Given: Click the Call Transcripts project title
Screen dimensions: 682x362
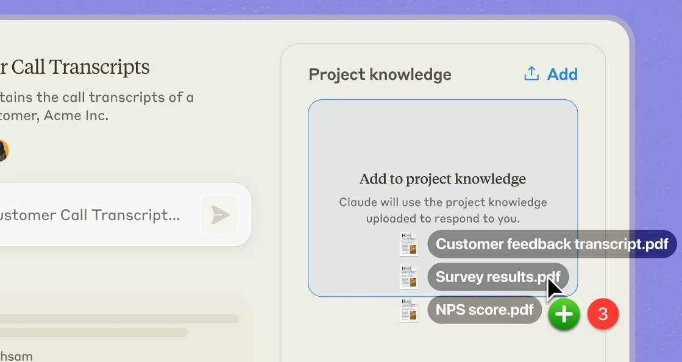Looking at the screenshot, I should [x=75, y=67].
